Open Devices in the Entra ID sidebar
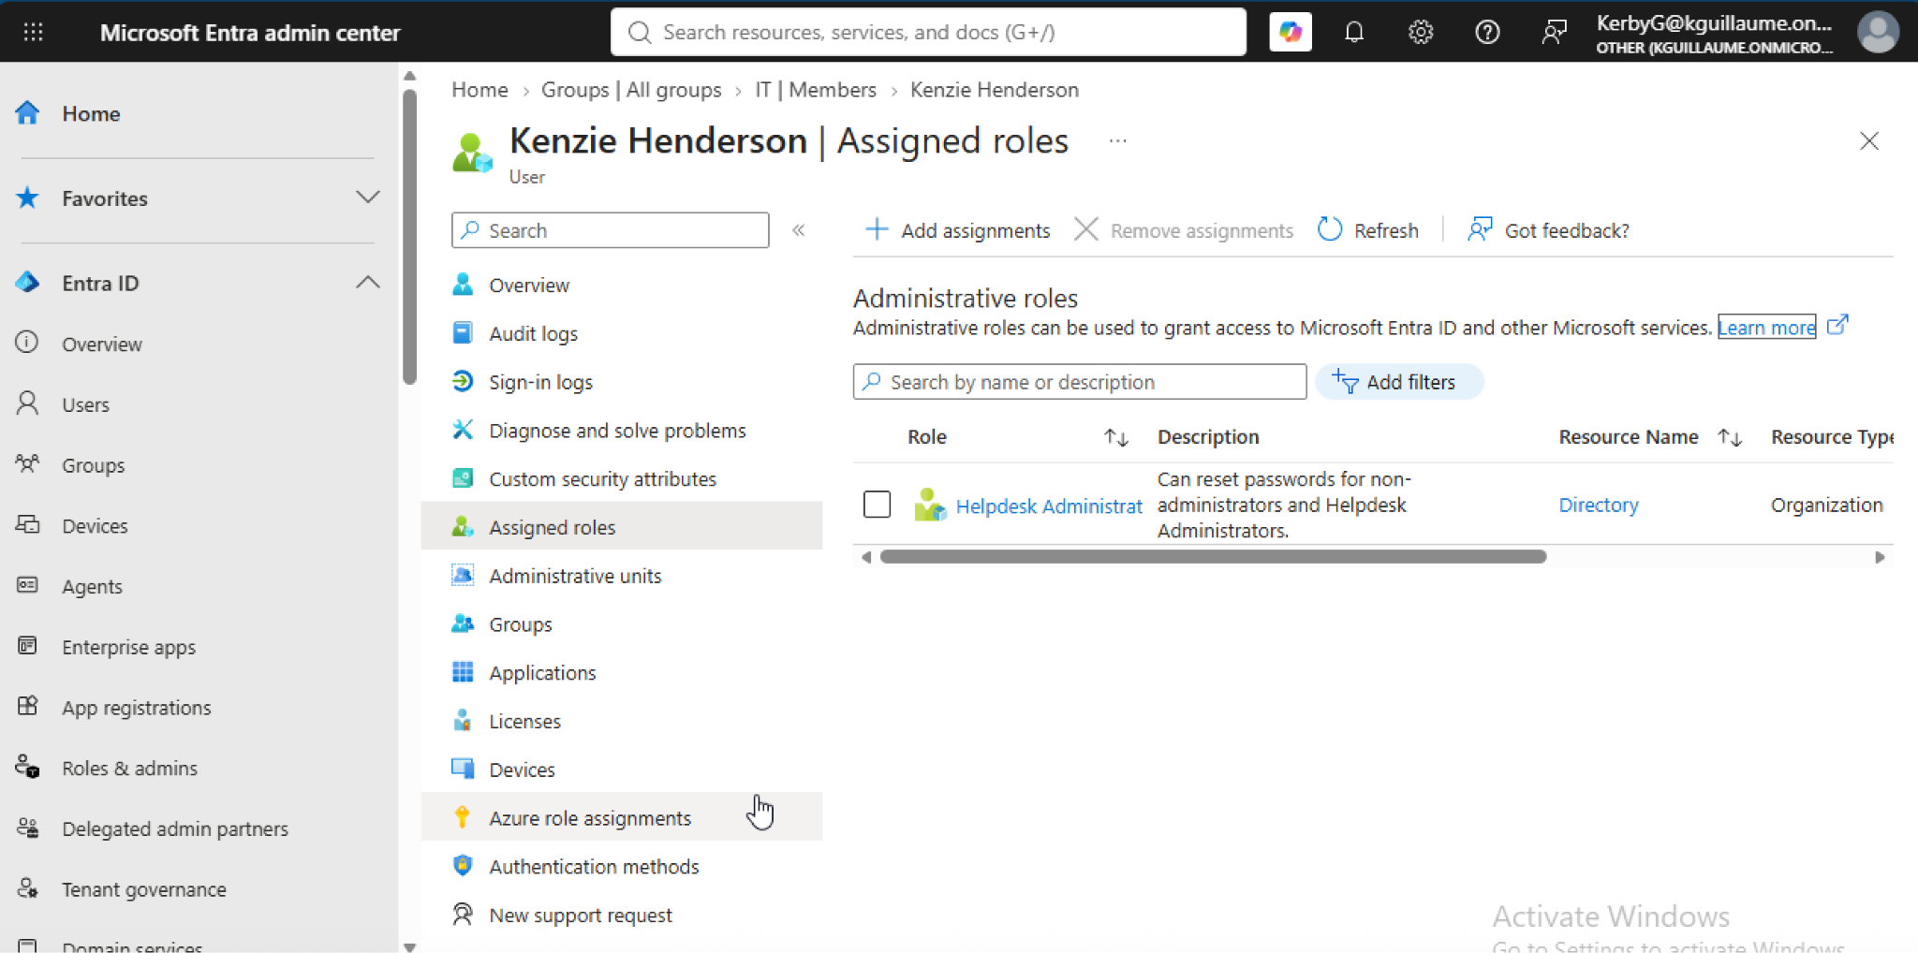The width and height of the screenshot is (1918, 953). click(x=95, y=525)
